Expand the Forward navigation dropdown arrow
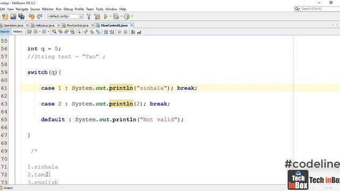This screenshot has height=191, width=340. point(48,32)
